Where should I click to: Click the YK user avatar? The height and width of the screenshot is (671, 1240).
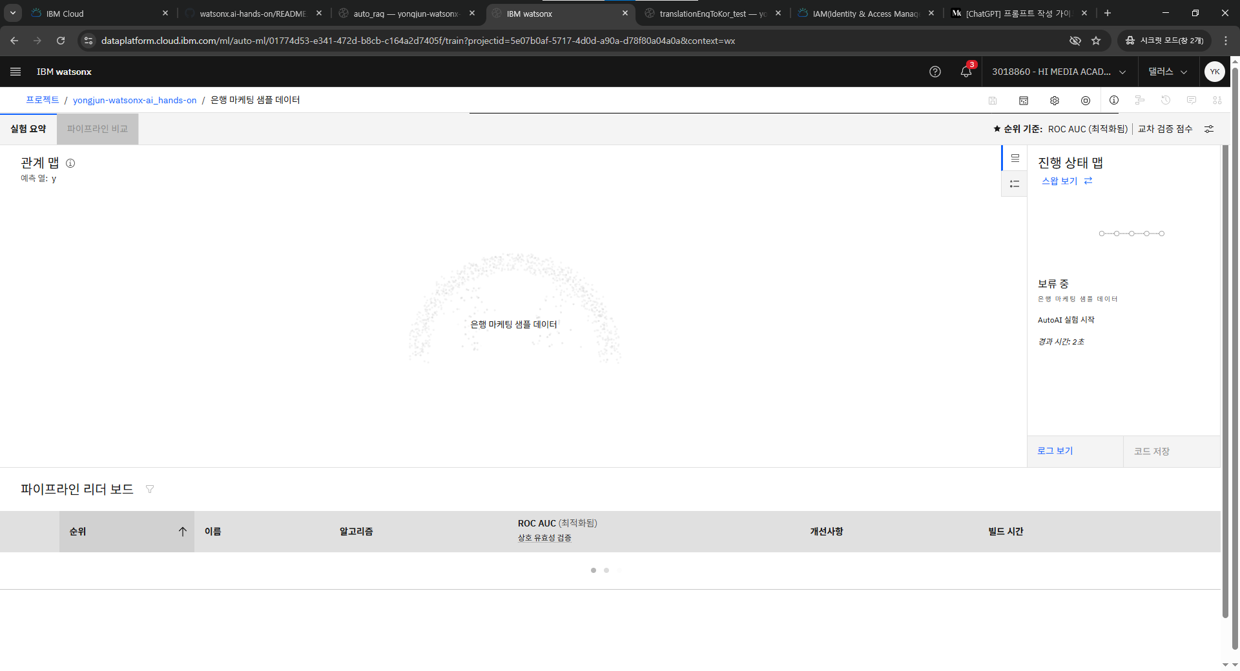1215,72
